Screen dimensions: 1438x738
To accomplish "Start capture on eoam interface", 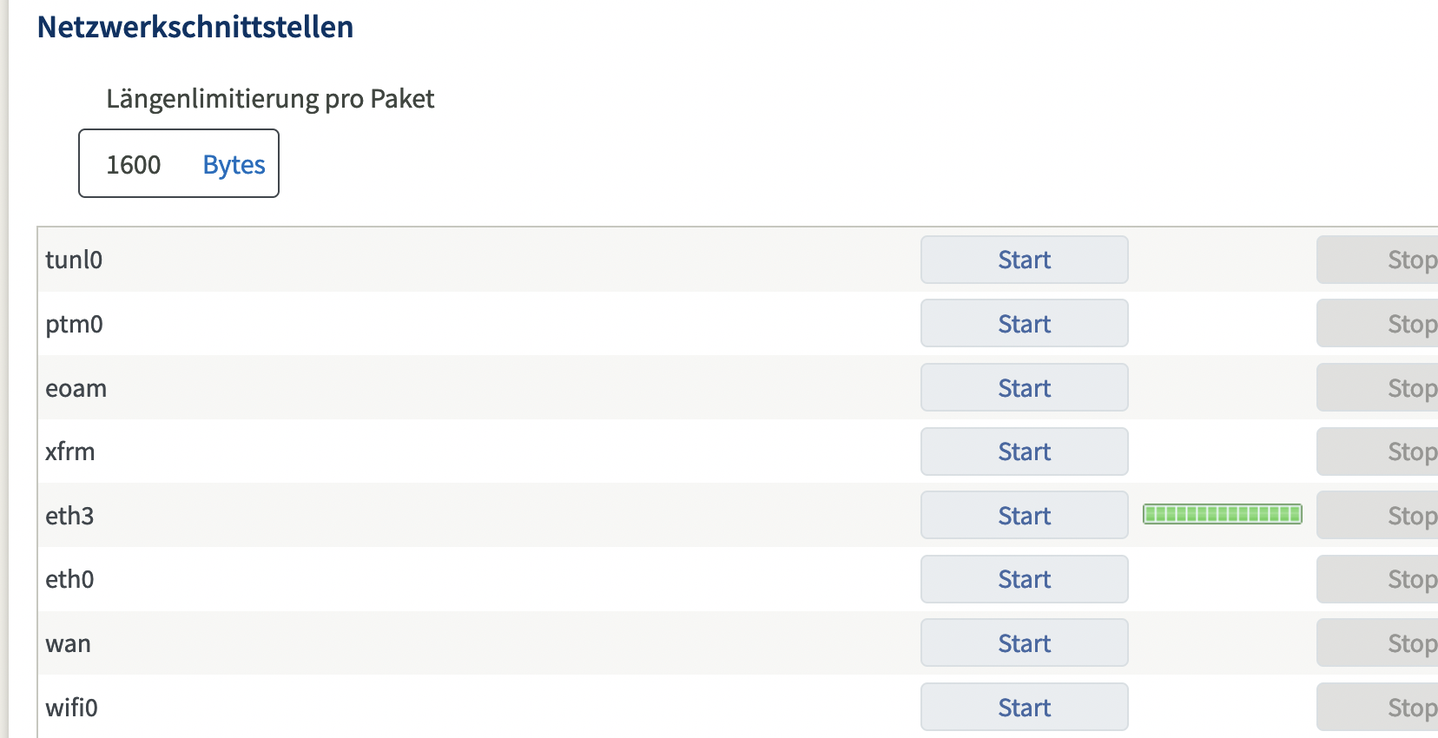I will (x=1024, y=388).
